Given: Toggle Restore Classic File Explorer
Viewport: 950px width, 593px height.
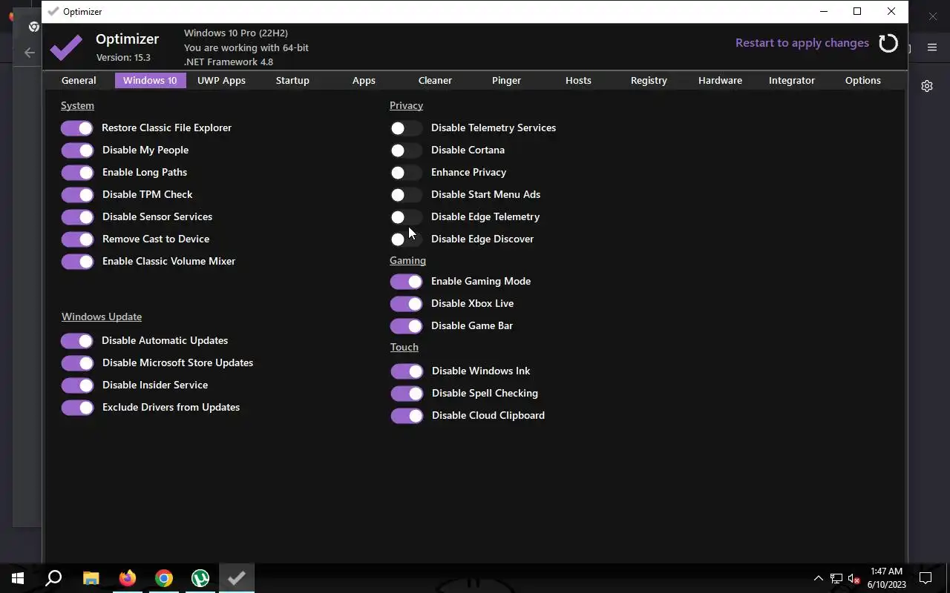Looking at the screenshot, I should click(77, 128).
